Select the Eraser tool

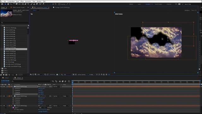(37, 4)
